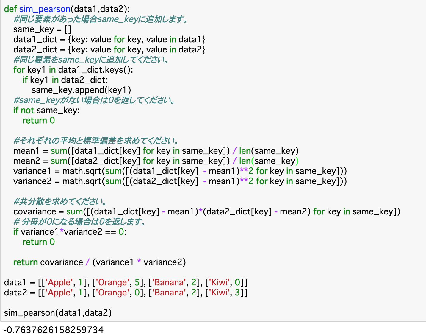Click the 'if variance1*variance2 == 0:' line
This screenshot has height=336, width=426.
[70, 232]
